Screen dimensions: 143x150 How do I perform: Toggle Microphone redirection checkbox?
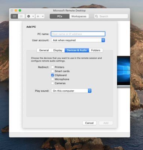click(53, 79)
